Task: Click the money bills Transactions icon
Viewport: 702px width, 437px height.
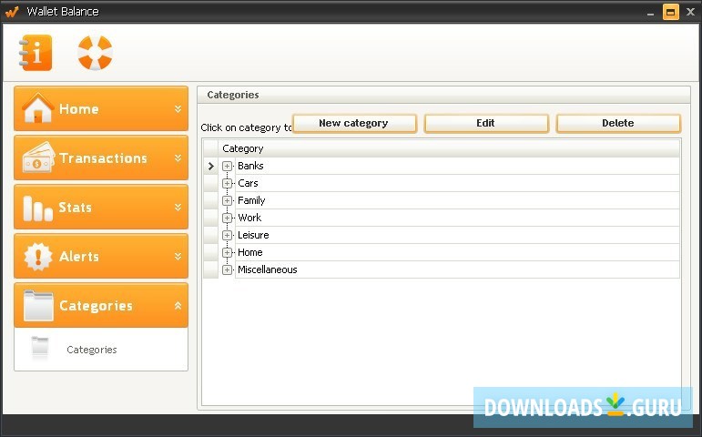Action: click(x=38, y=158)
